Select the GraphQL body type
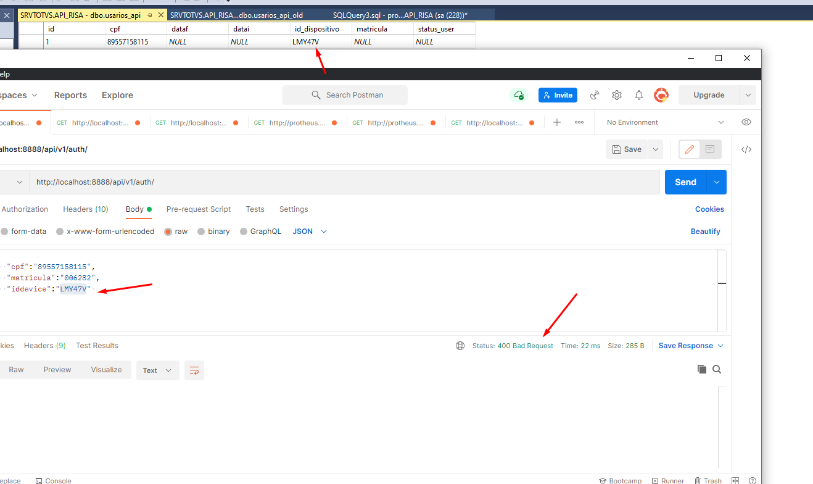813x484 pixels. (260, 232)
